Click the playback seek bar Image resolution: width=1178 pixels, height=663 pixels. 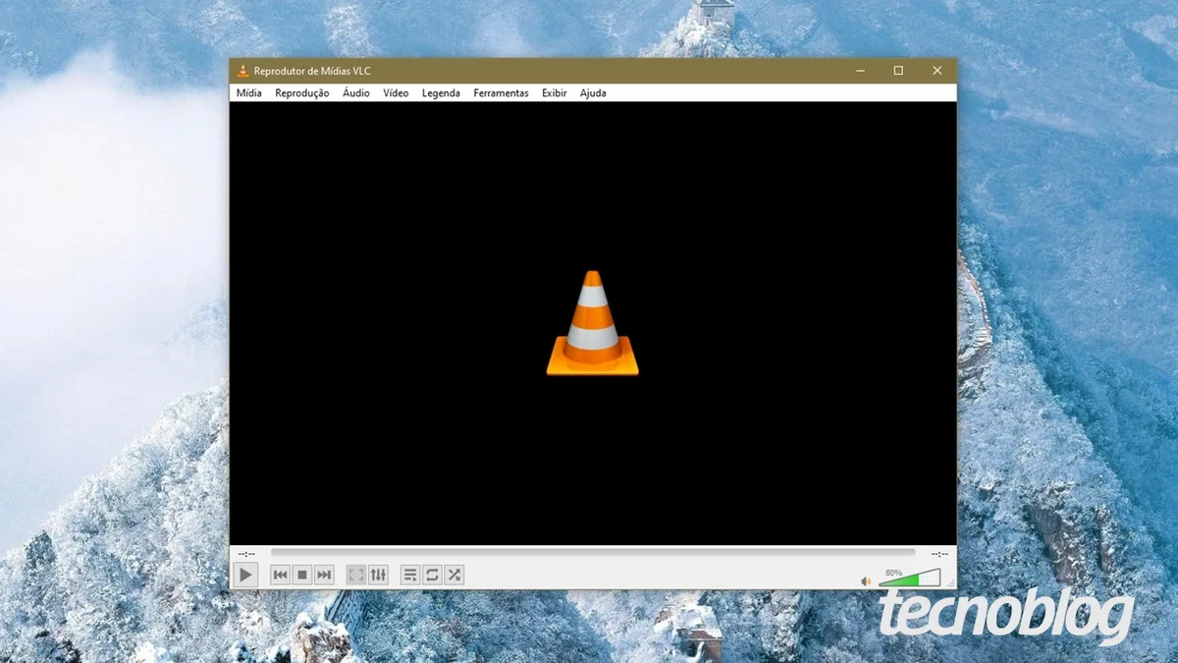[593, 553]
